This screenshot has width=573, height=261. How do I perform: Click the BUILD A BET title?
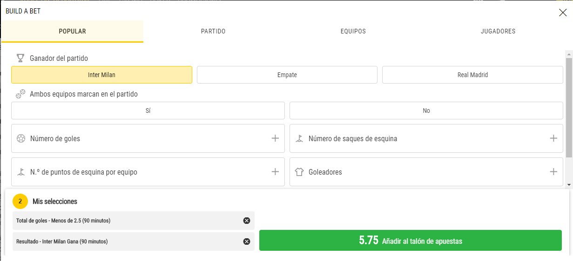point(23,11)
